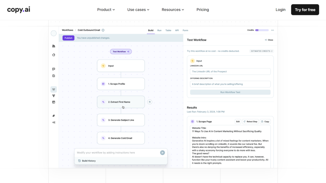Open the Use cases dropdown
Screen dimensions: 326x183
(x=138, y=10)
